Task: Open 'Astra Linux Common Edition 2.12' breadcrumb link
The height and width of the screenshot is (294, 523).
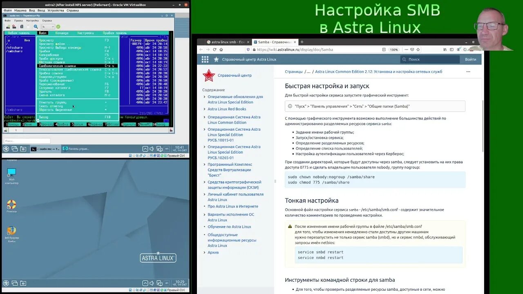Action: (378, 71)
